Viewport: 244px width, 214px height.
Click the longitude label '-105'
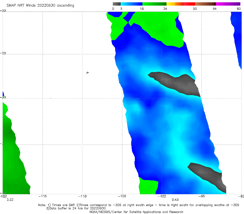pos(122,196)
